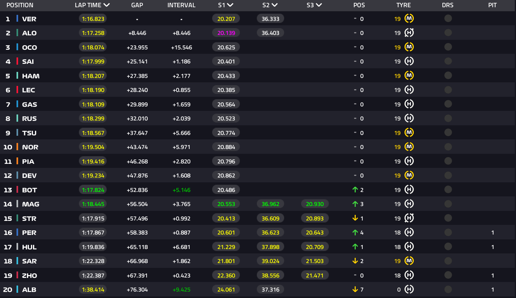Expand the S1 sector dropdown
The height and width of the screenshot is (298, 516).
pyautogui.click(x=230, y=5)
